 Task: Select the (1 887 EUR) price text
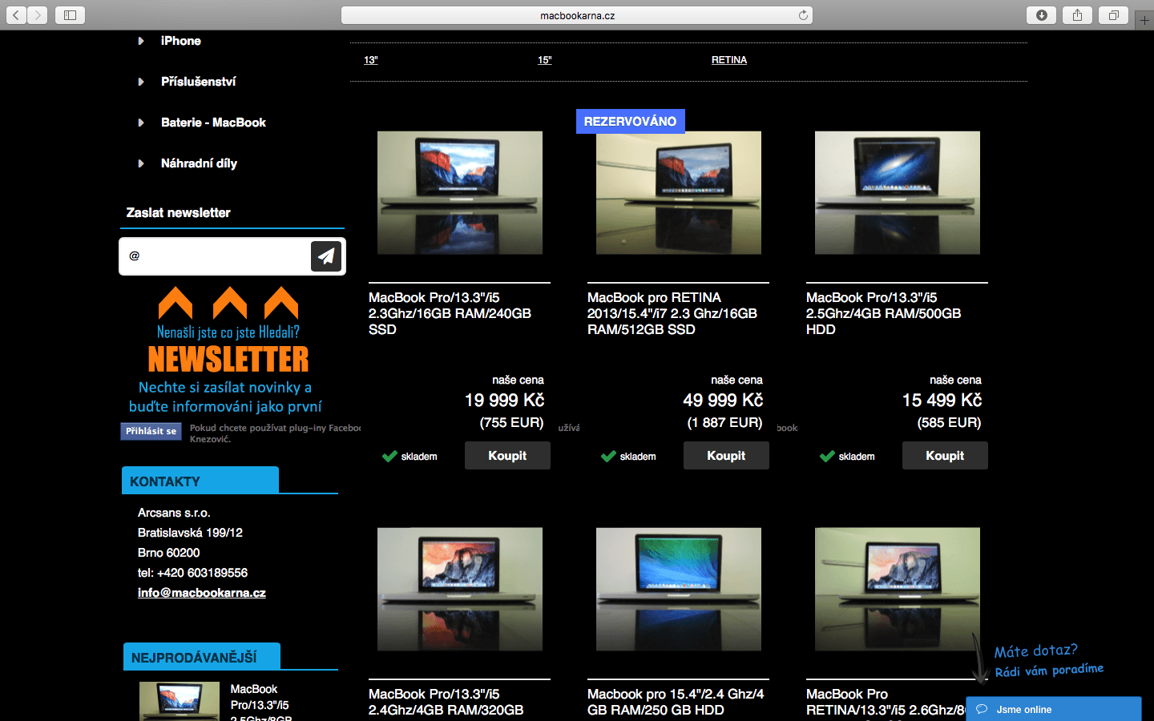pos(725,422)
